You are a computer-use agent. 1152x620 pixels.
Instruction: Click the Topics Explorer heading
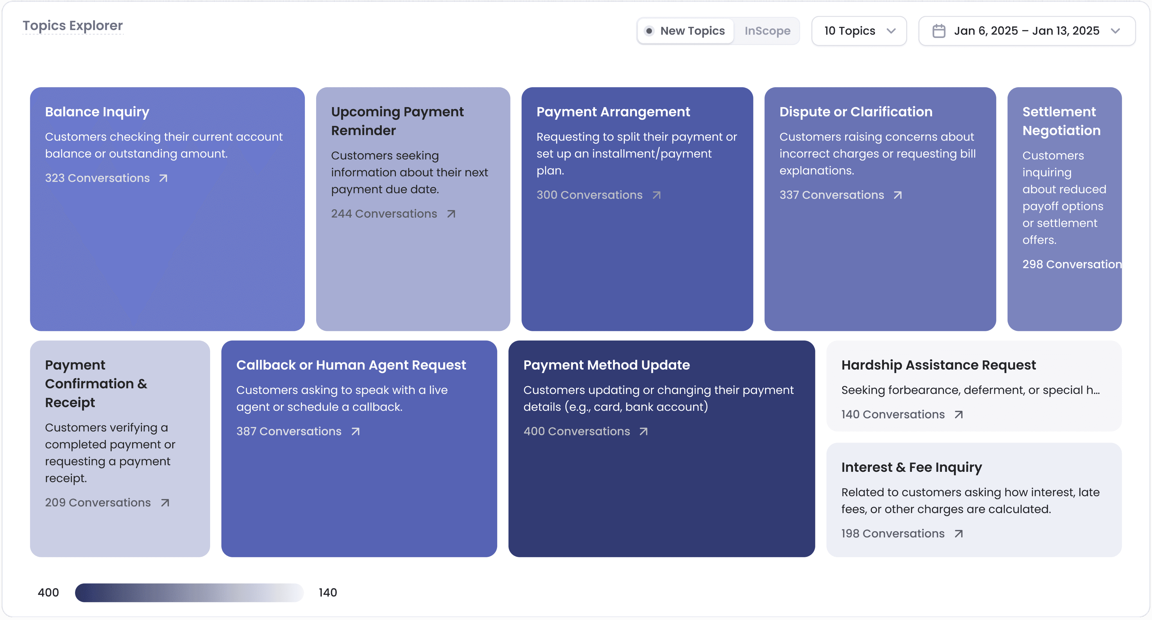(x=73, y=26)
